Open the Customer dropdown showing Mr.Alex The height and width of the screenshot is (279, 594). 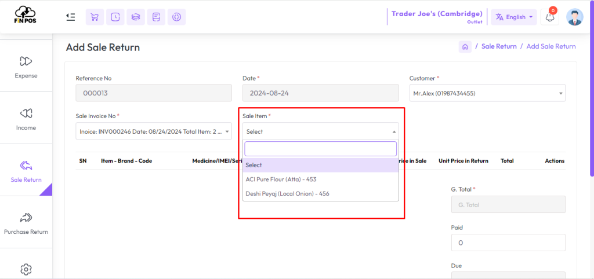pyautogui.click(x=487, y=93)
